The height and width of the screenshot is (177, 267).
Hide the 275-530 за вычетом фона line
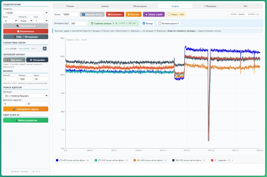pos(111,160)
